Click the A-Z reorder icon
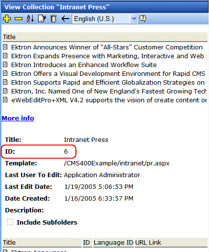The height and width of the screenshot is (252, 209). click(30, 19)
